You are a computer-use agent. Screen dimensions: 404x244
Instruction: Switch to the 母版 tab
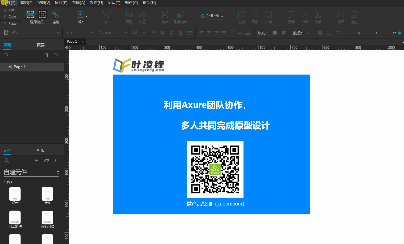pyautogui.click(x=41, y=151)
